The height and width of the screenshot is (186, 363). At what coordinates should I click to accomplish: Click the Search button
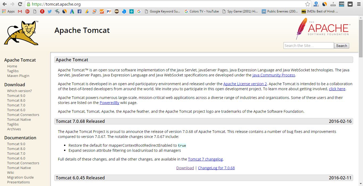point(341,46)
